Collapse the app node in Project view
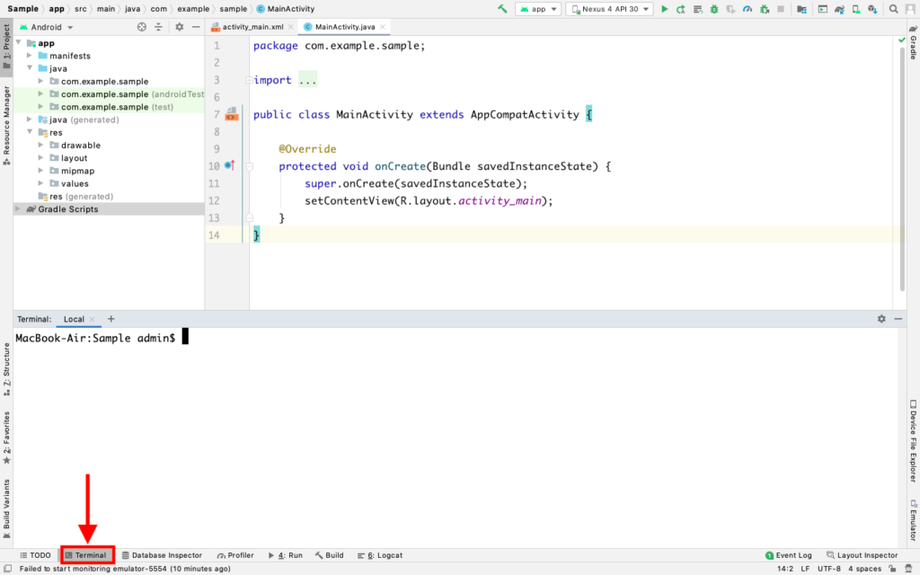 (x=18, y=42)
